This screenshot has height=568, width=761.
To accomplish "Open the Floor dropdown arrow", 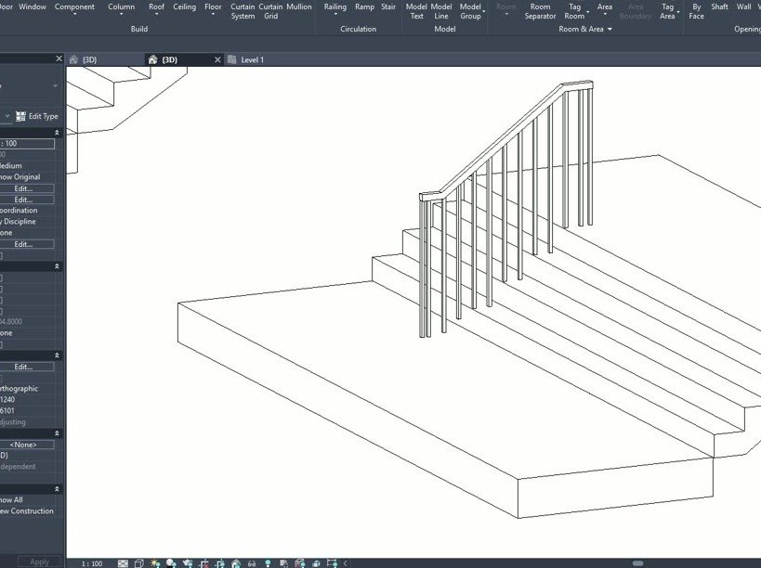I will click(213, 15).
